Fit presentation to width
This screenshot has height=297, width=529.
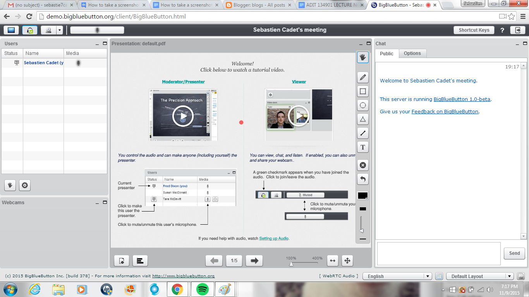pos(332,261)
